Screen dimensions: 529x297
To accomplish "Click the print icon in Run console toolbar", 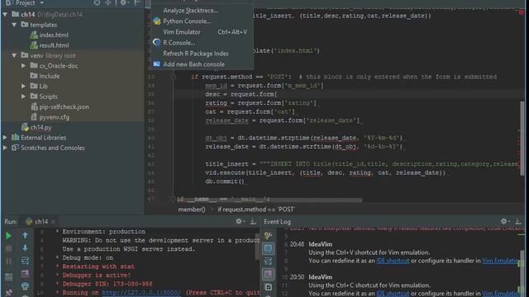I will [25, 286].
